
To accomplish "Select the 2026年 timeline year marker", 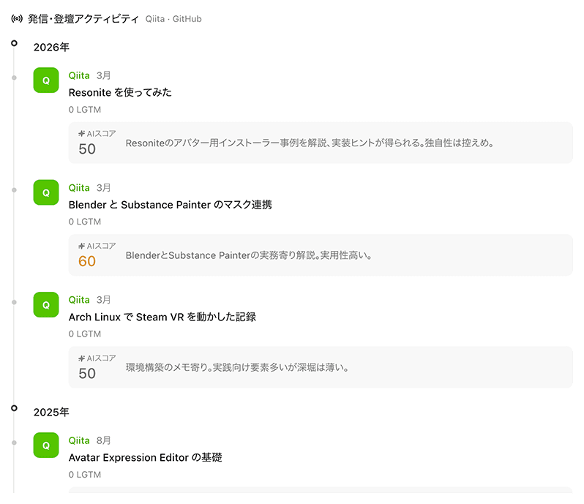I will [x=14, y=43].
